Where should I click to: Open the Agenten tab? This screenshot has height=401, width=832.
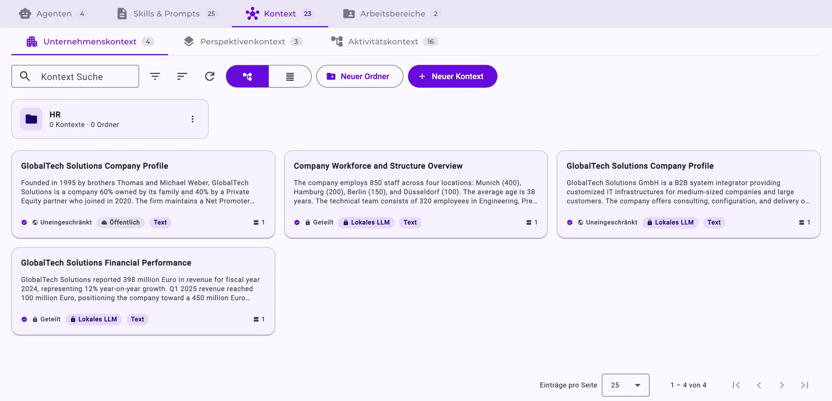tap(53, 14)
